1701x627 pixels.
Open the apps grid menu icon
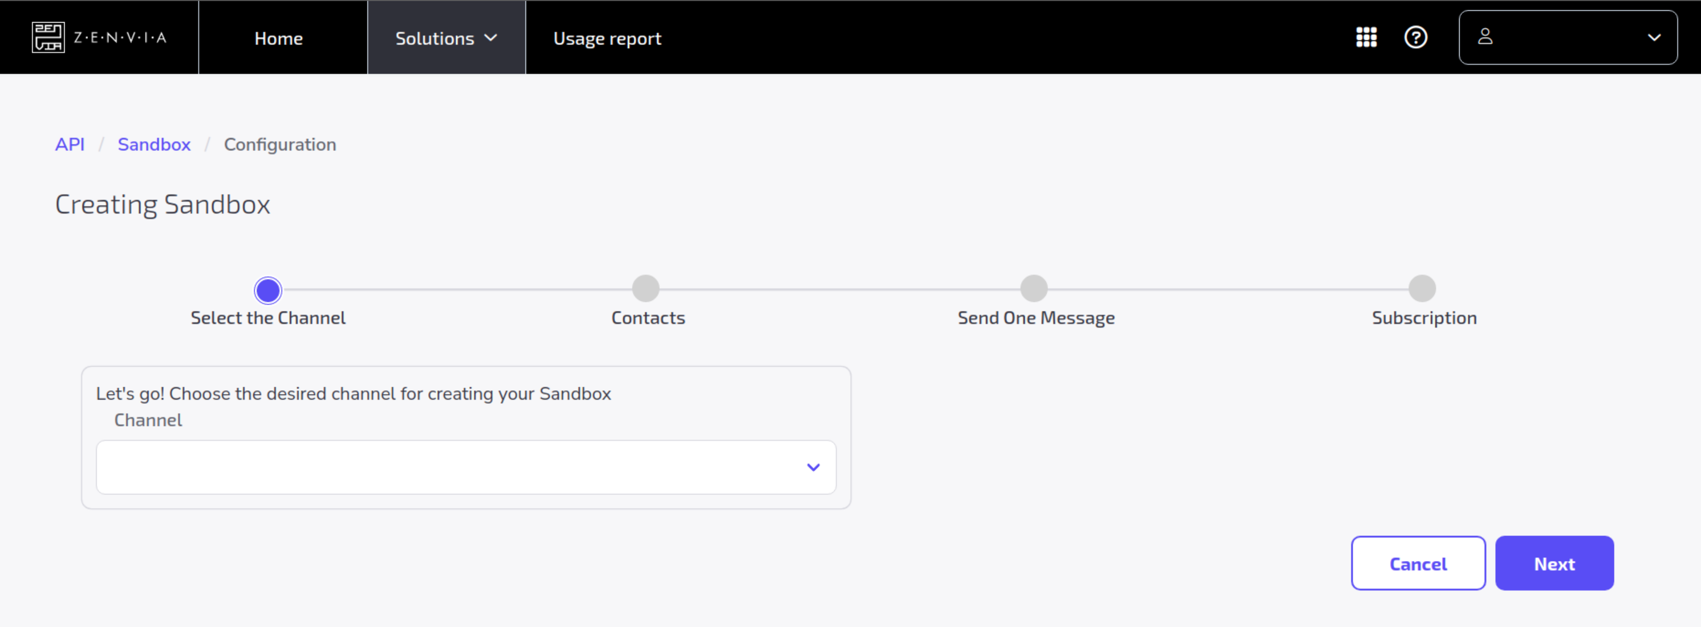click(x=1366, y=37)
